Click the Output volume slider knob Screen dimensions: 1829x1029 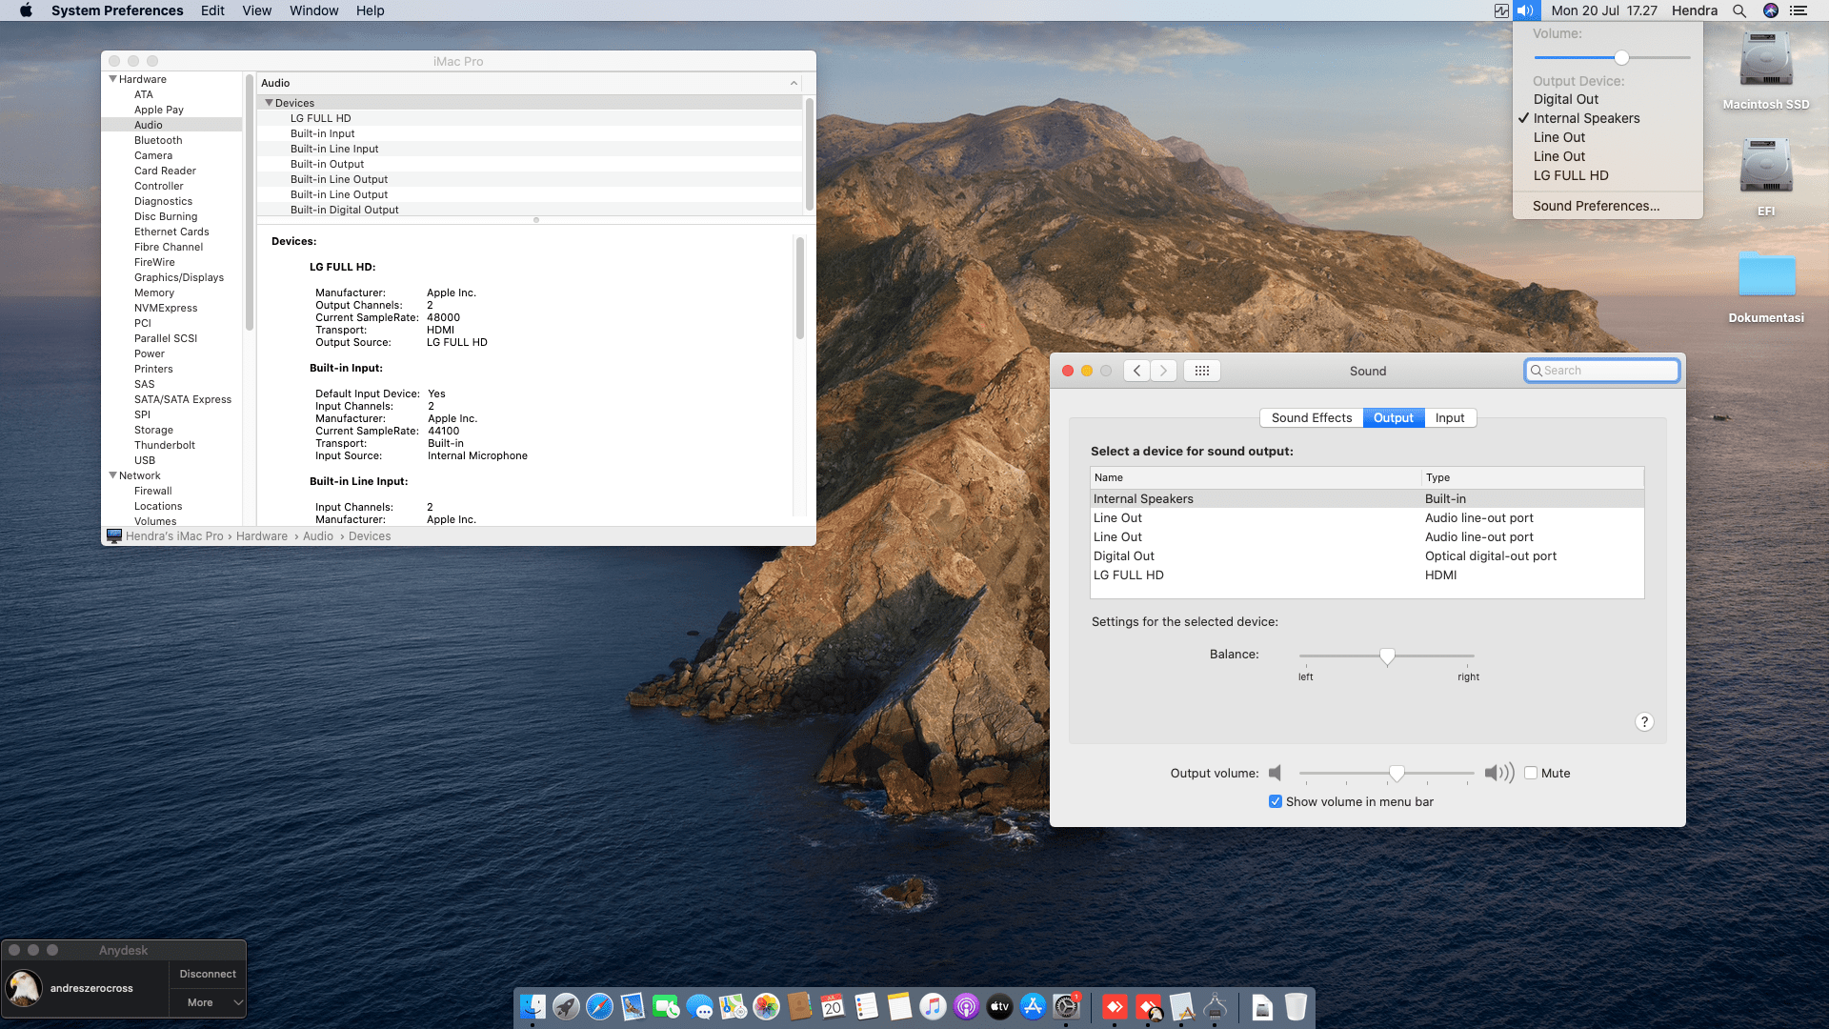coord(1397,773)
